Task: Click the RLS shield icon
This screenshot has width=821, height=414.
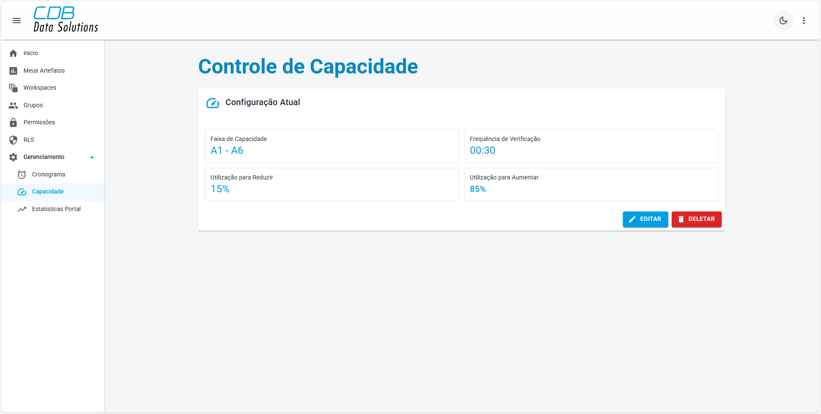Action: click(x=13, y=140)
